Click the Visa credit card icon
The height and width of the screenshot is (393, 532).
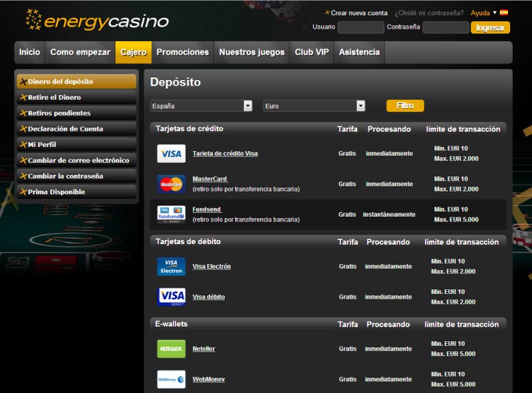tap(171, 154)
